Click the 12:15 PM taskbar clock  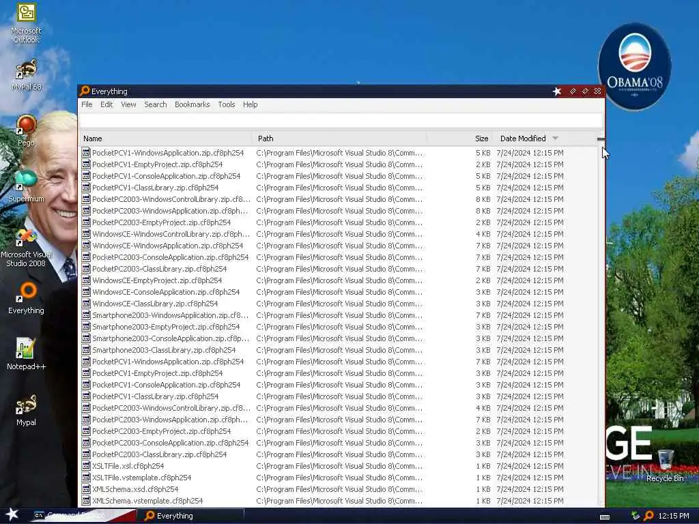[x=673, y=516]
